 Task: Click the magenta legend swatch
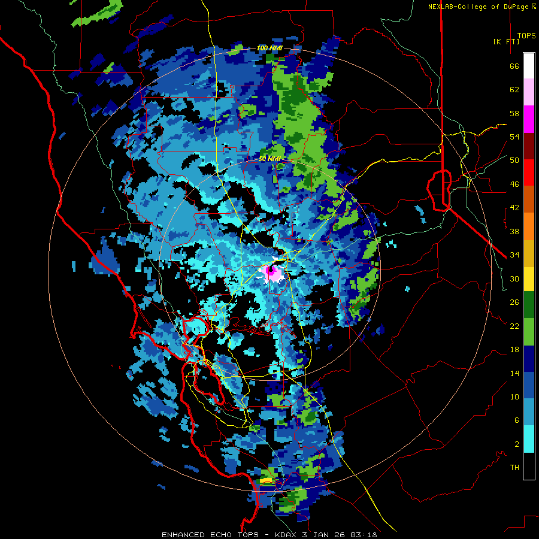pyautogui.click(x=529, y=119)
